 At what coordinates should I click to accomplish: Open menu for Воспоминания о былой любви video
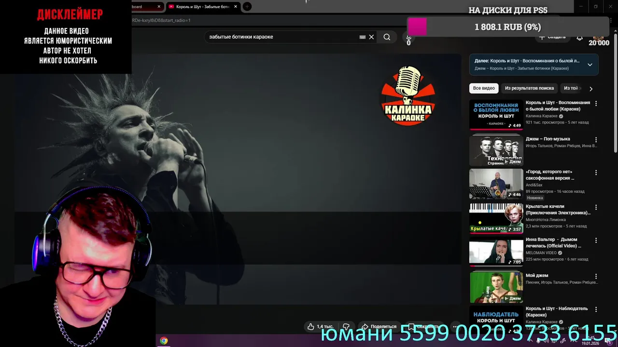pyautogui.click(x=596, y=104)
